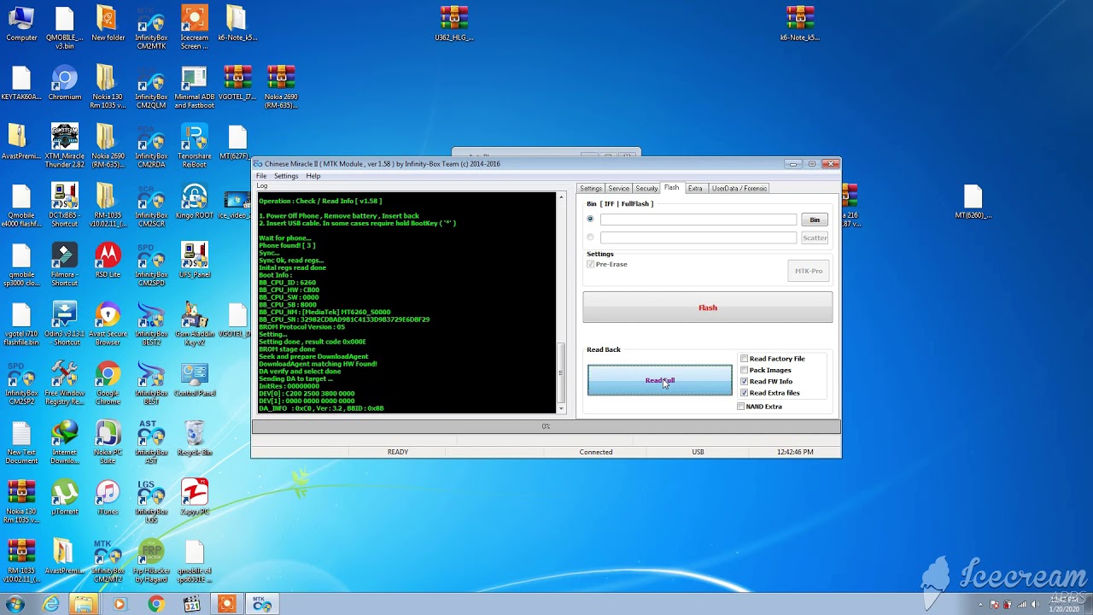This screenshot has width=1093, height=615.
Task: Launch Filmora Shortcut desktop icon
Action: pyautogui.click(x=65, y=264)
